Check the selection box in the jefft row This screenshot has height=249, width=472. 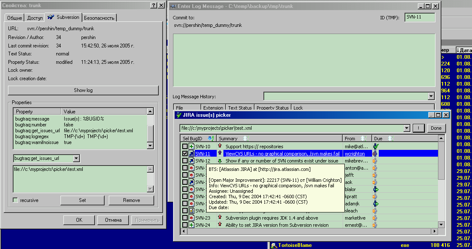185,175
